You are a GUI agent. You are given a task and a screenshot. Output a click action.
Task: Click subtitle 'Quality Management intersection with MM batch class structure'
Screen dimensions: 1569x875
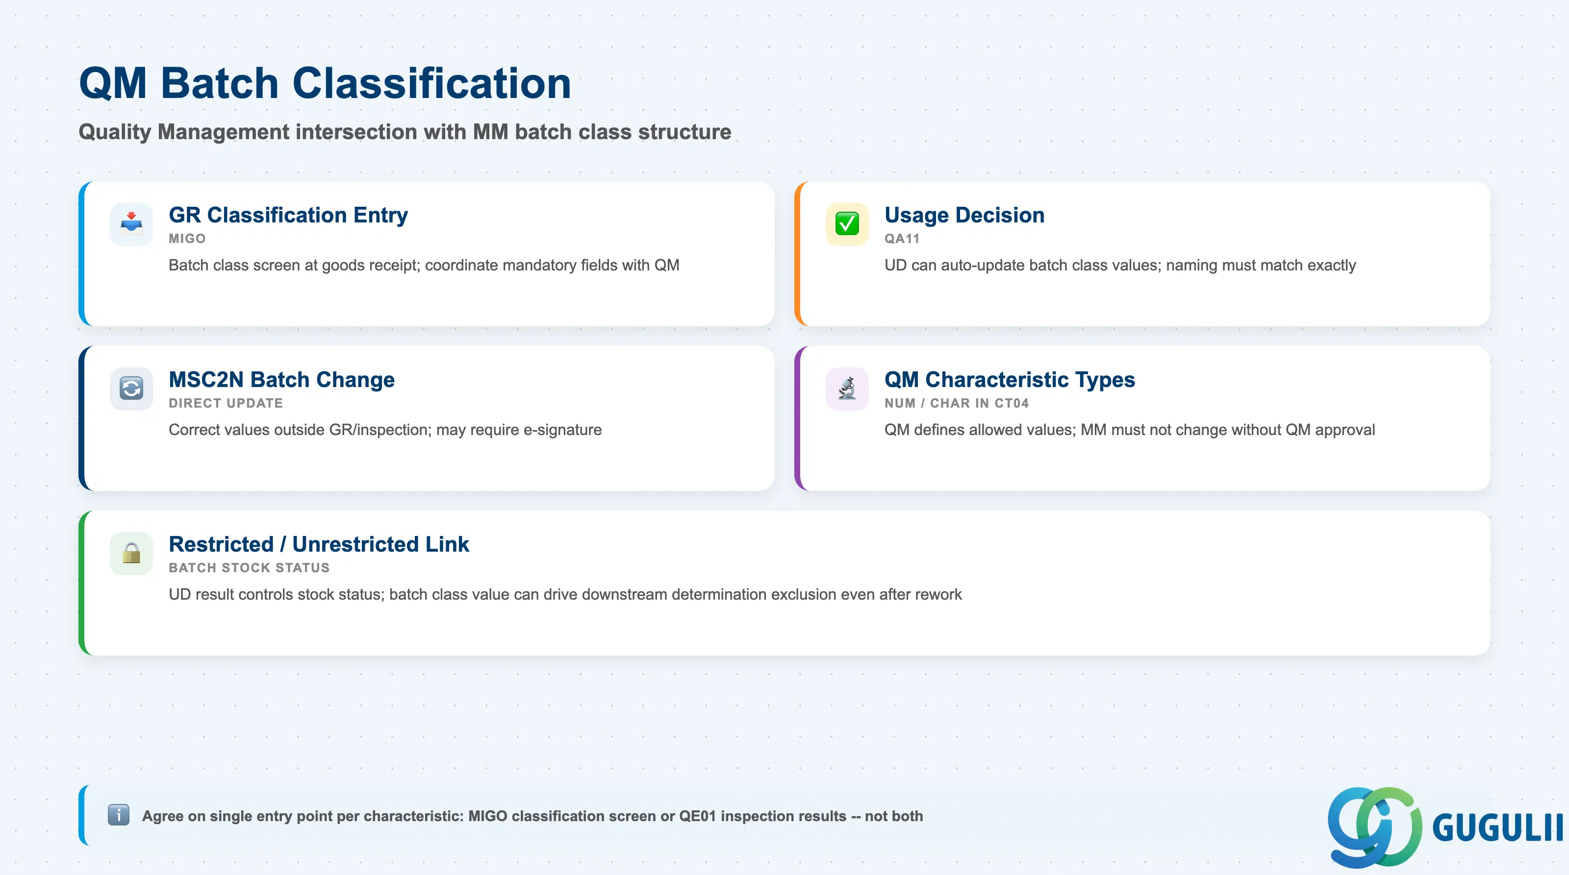(x=405, y=132)
